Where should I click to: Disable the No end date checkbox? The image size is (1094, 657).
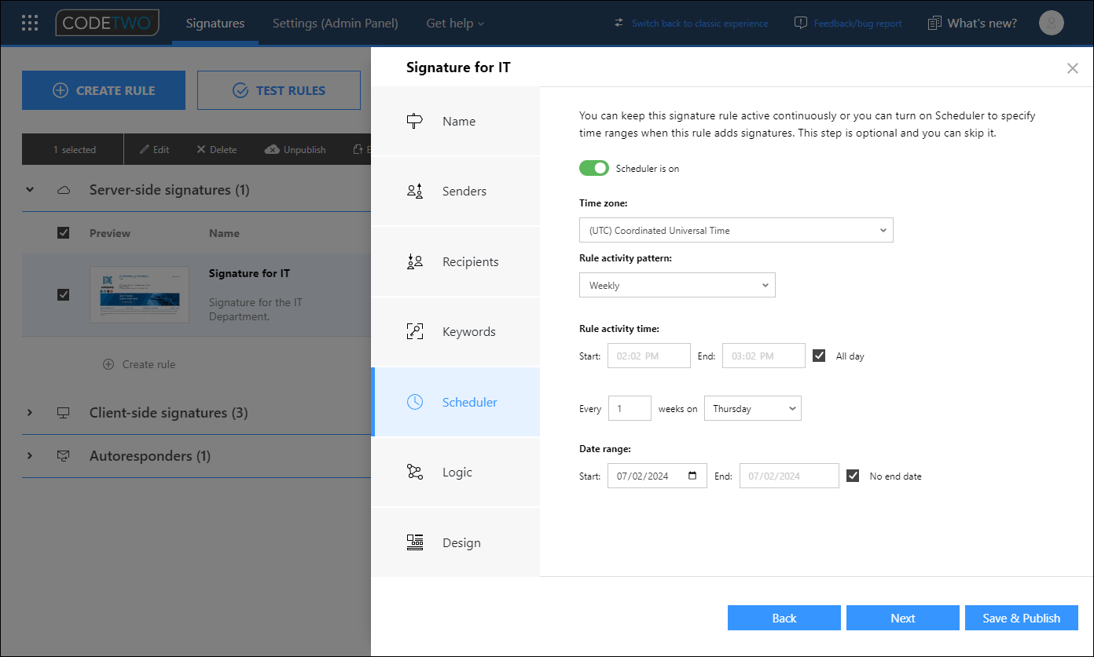[x=854, y=475]
